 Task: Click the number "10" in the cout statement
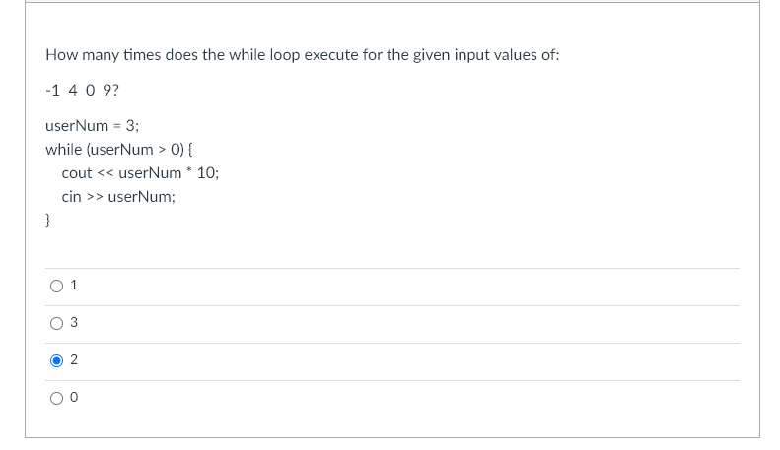click(206, 173)
